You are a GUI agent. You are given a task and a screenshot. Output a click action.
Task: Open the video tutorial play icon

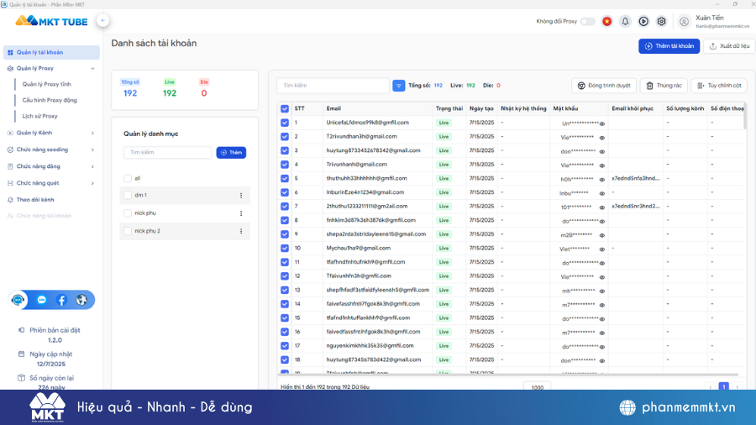click(643, 22)
